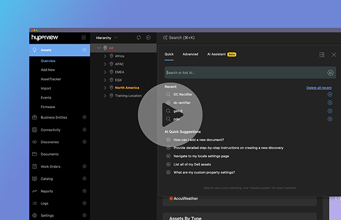Open Add New under Assets
Viewport: 341px width, 220px height.
48,70
